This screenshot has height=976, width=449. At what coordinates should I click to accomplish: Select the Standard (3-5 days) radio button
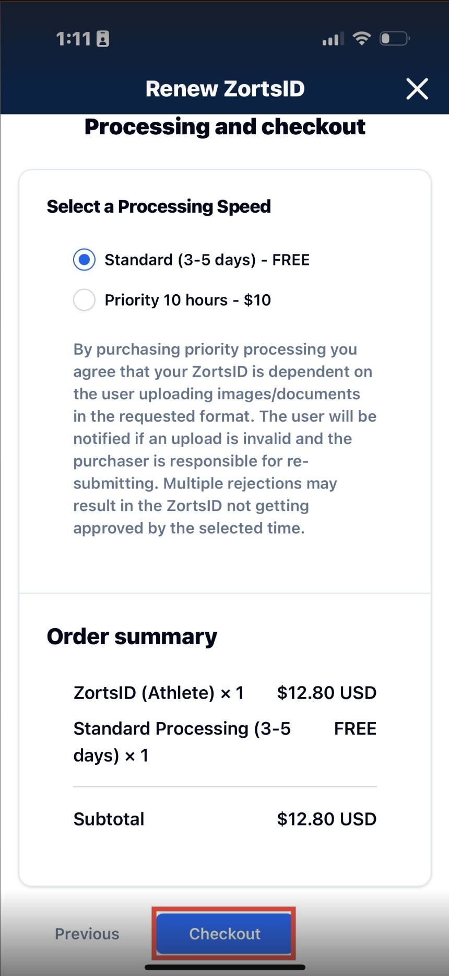(84, 260)
